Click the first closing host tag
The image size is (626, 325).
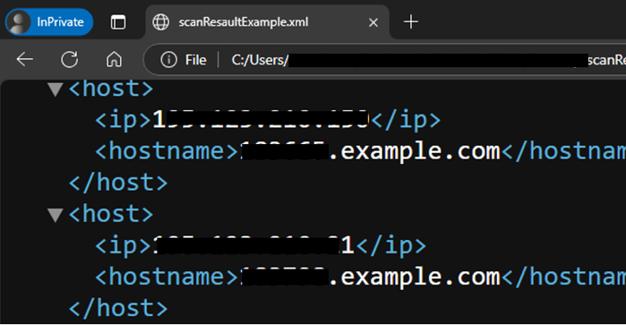118,183
